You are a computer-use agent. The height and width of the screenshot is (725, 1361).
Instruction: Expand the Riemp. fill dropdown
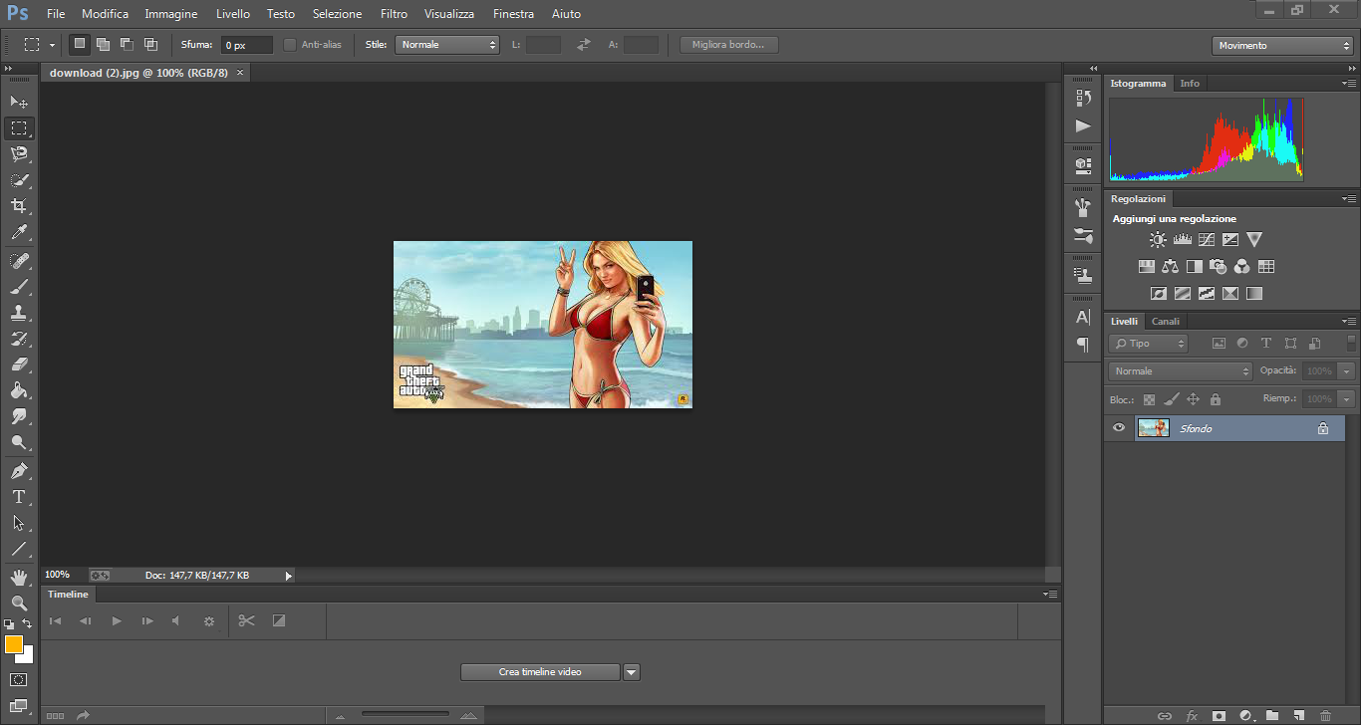pos(1347,399)
